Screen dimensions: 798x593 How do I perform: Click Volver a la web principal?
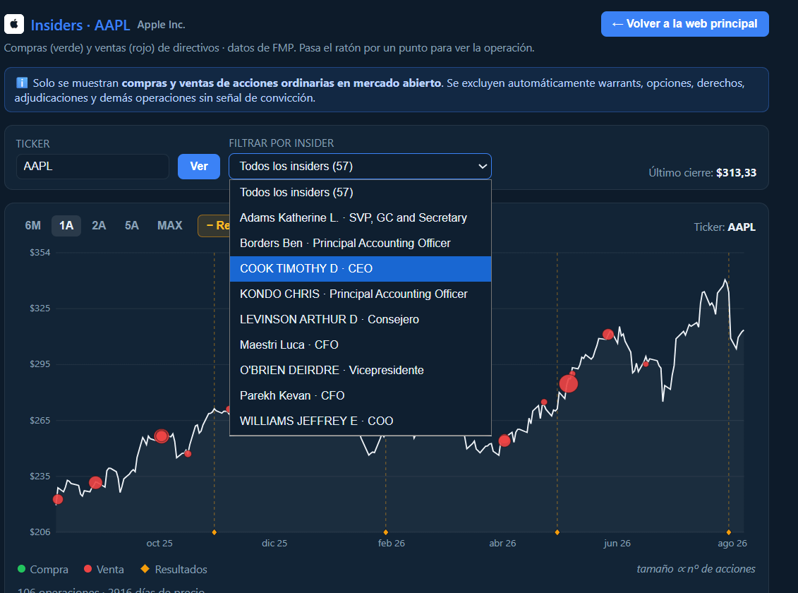pyautogui.click(x=684, y=24)
